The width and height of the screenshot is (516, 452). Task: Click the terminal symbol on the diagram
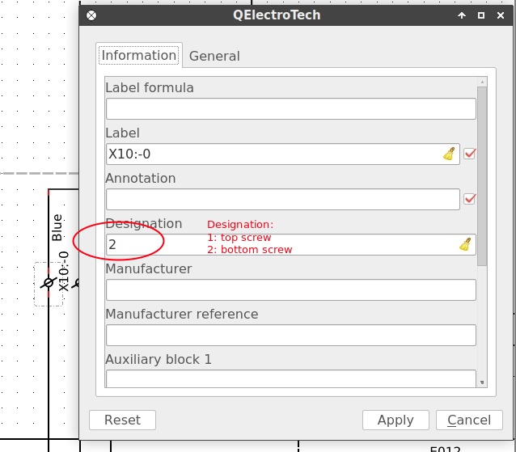coord(48,282)
